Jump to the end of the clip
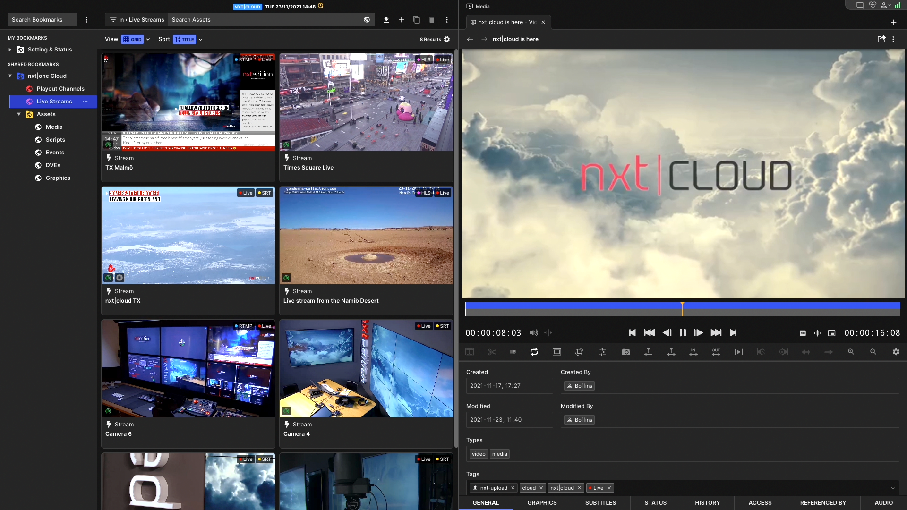The image size is (907, 510). click(x=733, y=333)
